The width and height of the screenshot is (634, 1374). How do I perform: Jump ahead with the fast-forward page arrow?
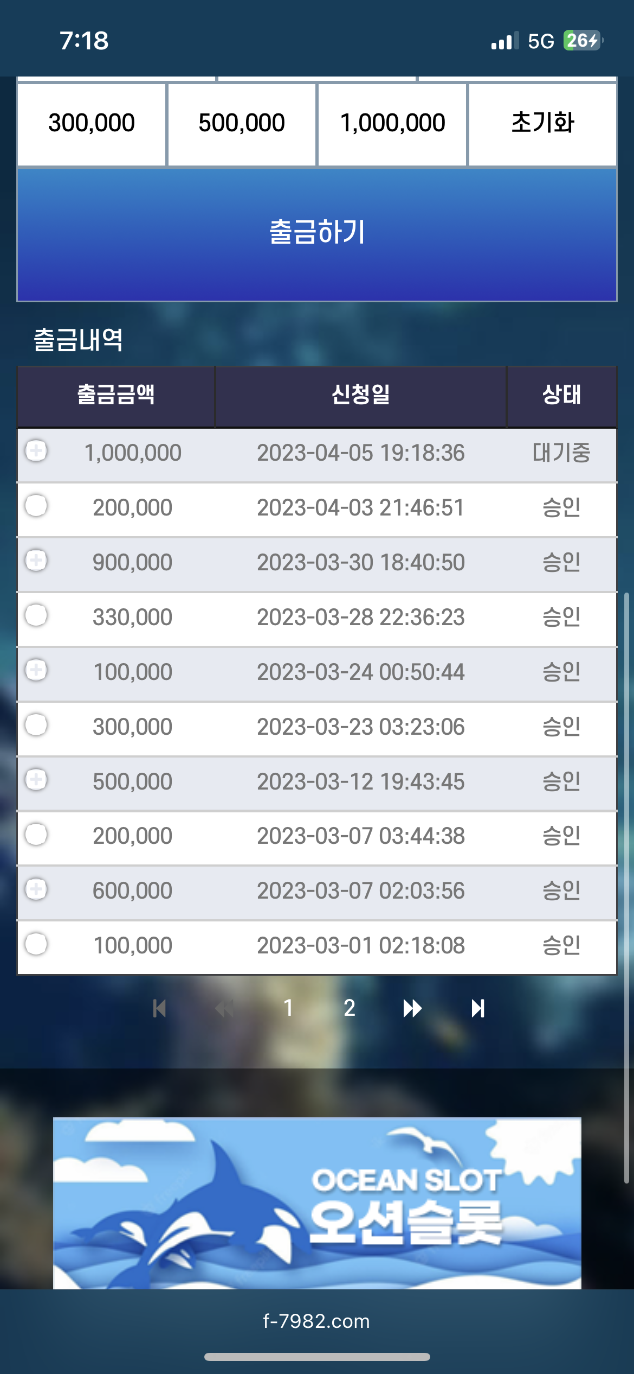tap(412, 1009)
